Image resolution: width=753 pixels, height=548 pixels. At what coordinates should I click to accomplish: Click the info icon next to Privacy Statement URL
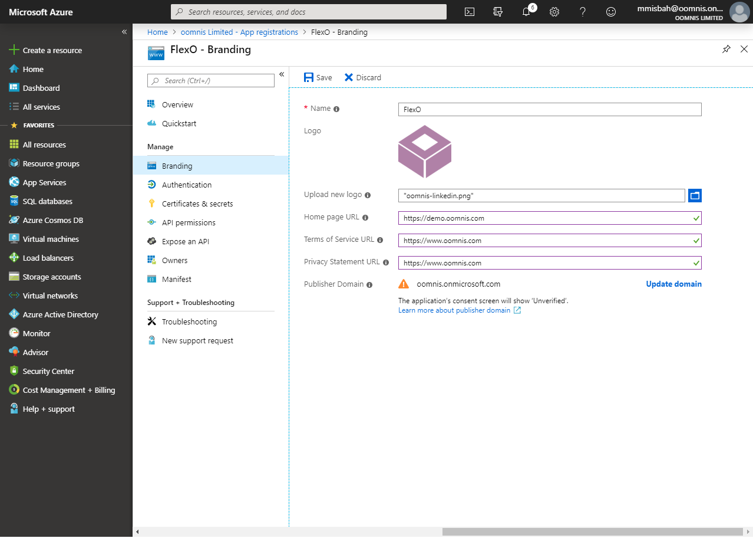coord(386,262)
